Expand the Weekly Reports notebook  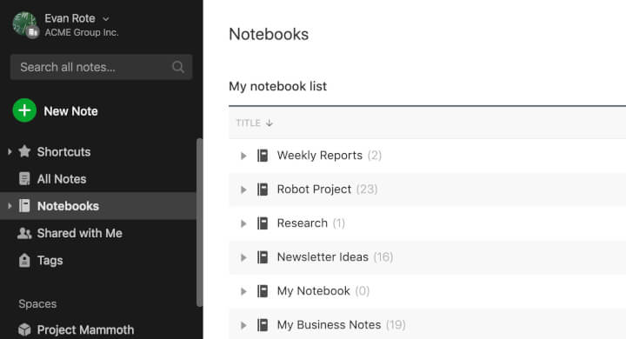[x=243, y=156]
